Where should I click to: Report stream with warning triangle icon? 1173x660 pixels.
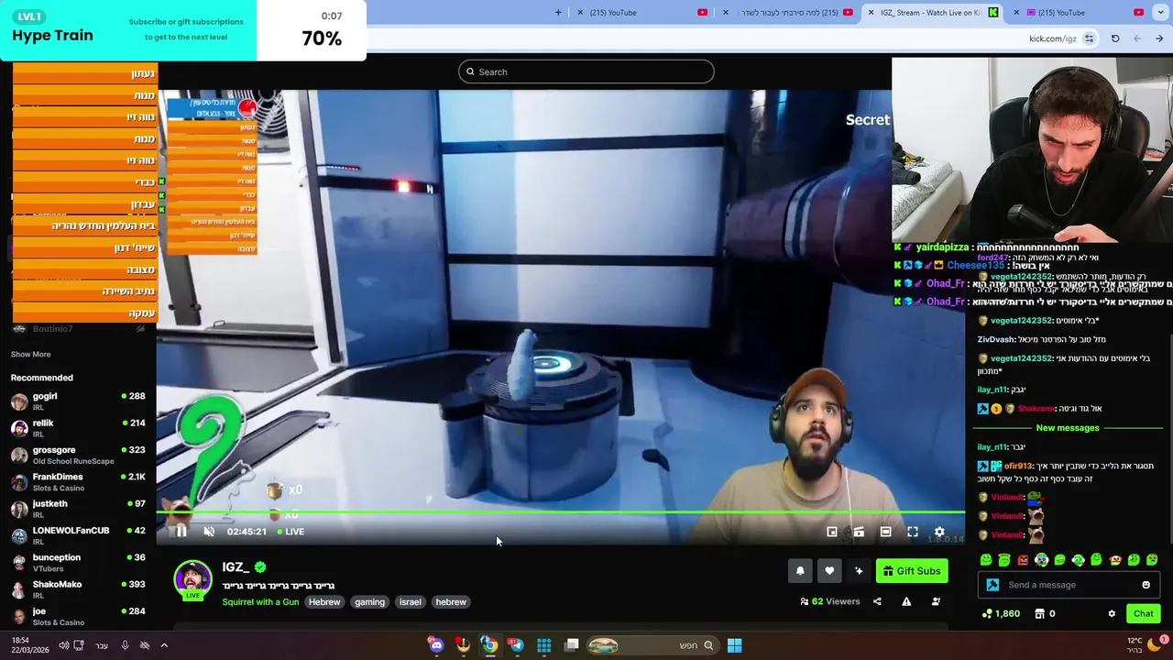pos(906,601)
